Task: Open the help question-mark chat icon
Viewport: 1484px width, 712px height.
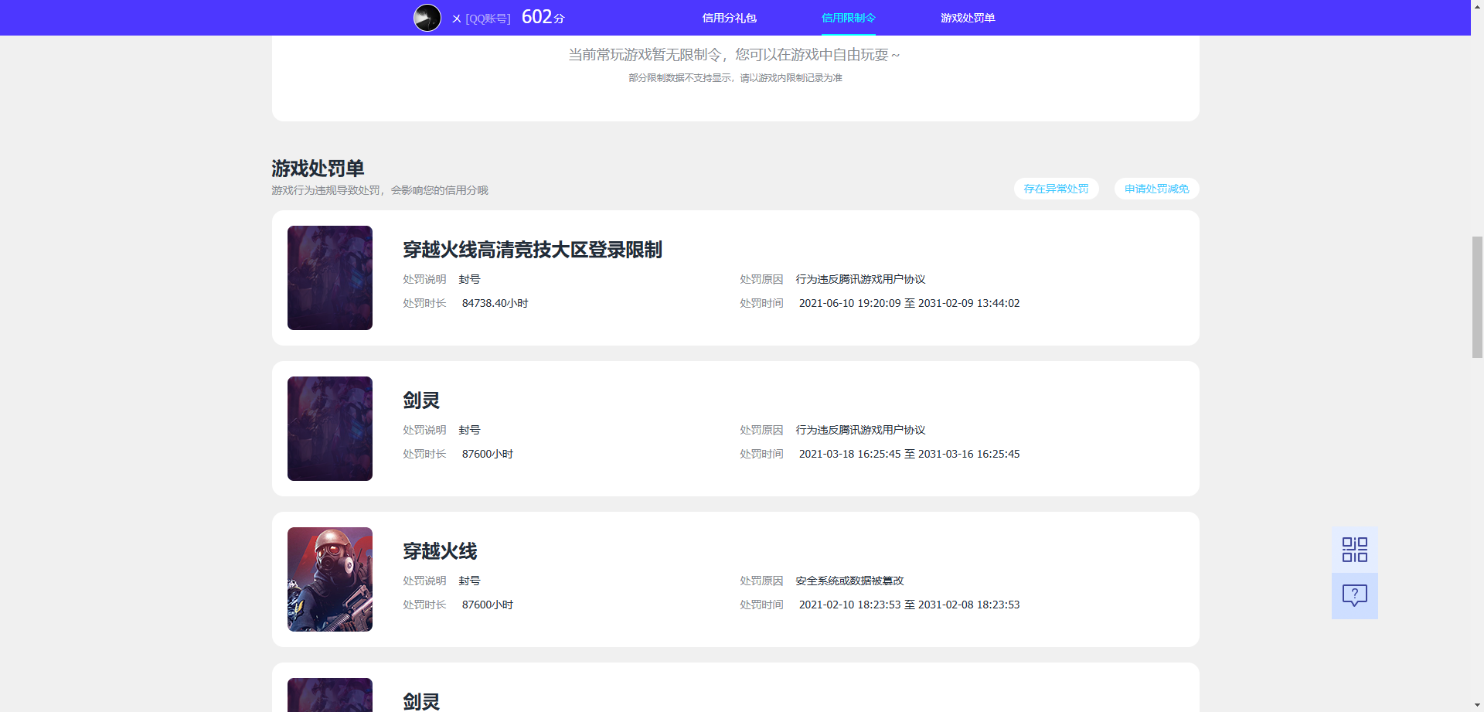Action: [x=1354, y=595]
